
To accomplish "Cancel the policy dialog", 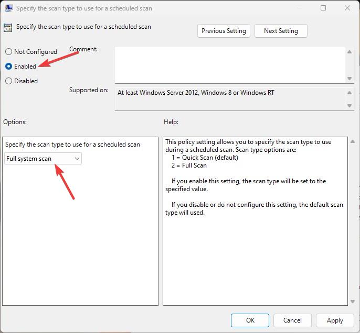I will (x=292, y=320).
